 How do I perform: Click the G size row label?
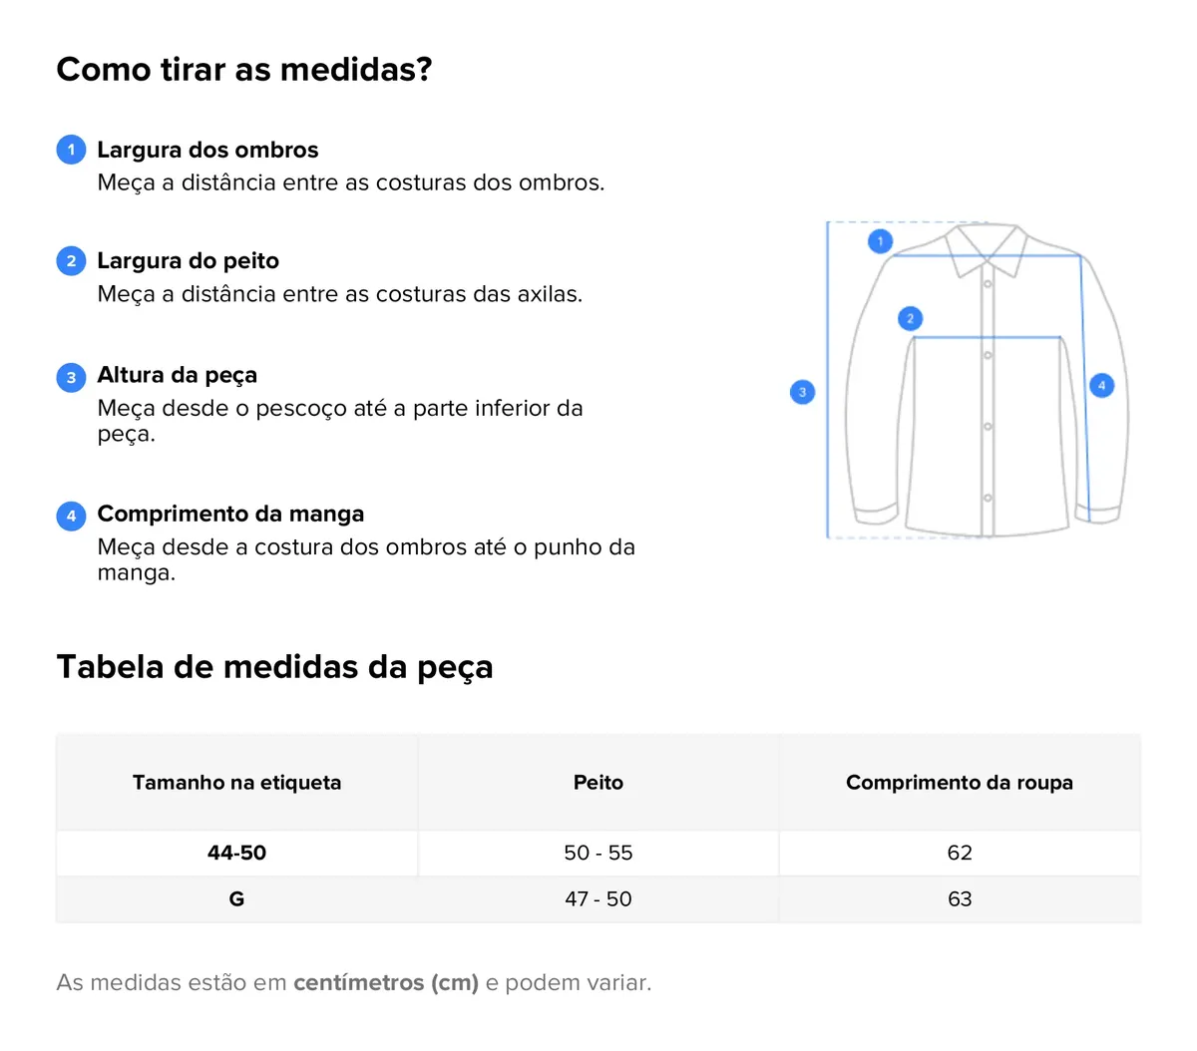(236, 898)
